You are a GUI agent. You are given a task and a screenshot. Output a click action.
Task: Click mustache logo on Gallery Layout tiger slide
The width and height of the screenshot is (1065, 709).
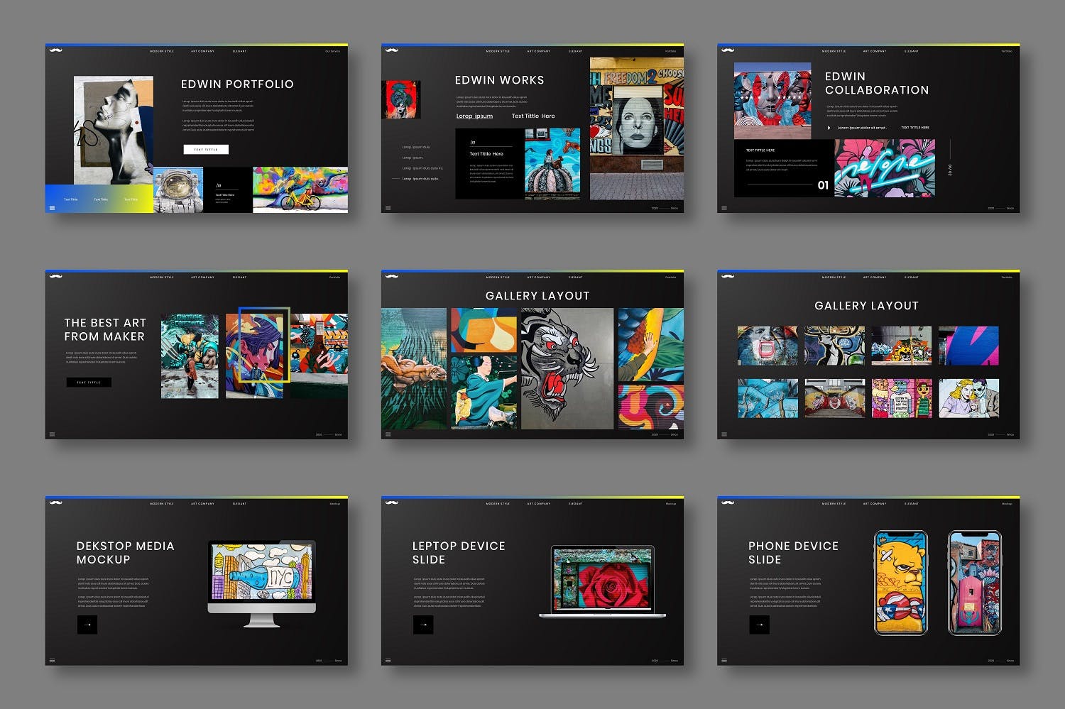click(x=392, y=277)
